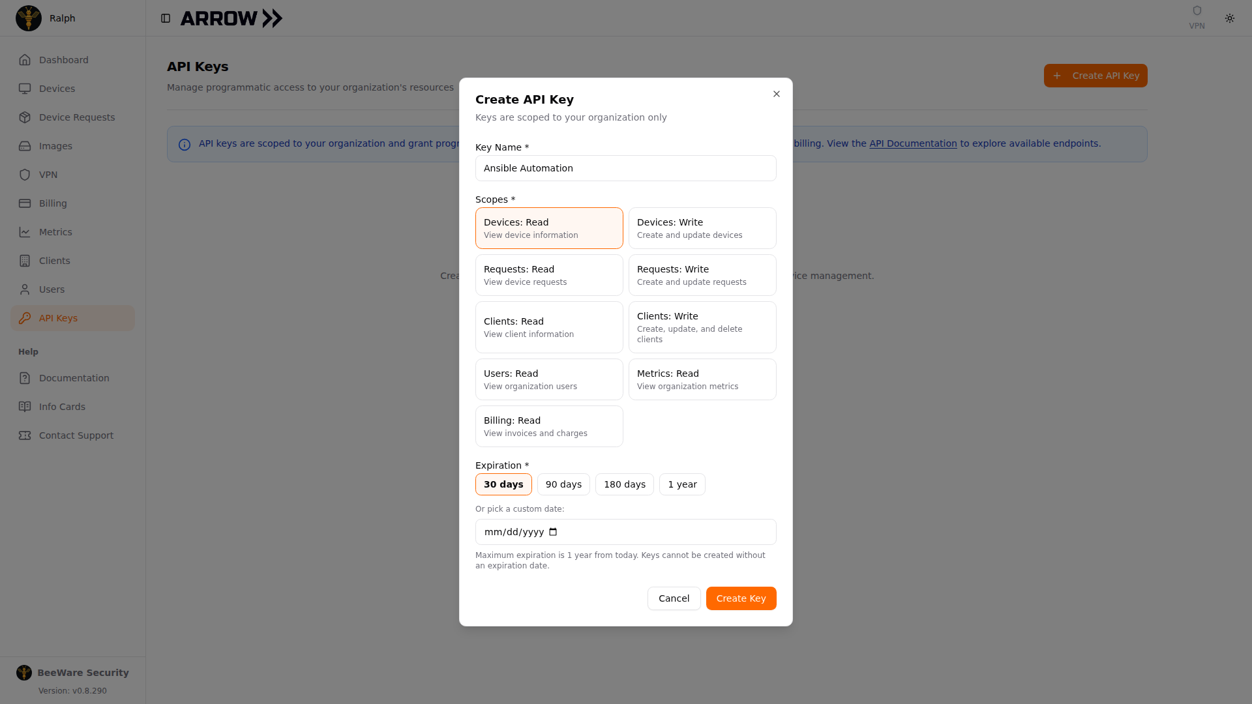Viewport: 1252px width, 704px height.
Task: Click the Clients building icon
Action: (25, 261)
